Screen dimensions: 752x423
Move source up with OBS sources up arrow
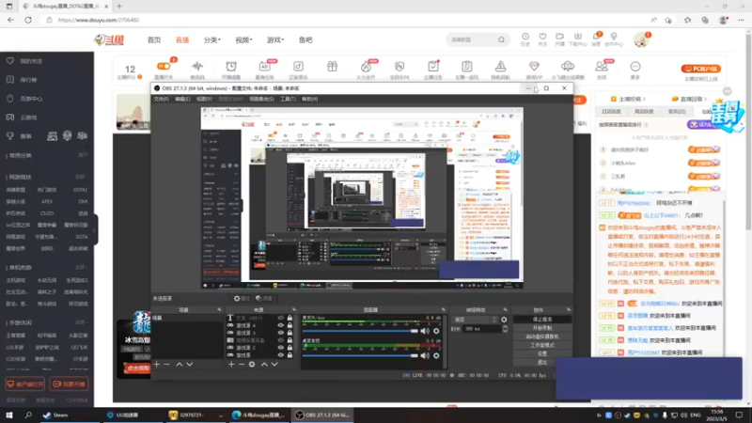[264, 365]
